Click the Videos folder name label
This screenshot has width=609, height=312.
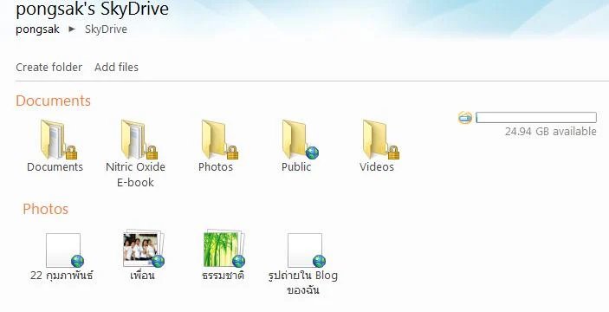point(377,167)
